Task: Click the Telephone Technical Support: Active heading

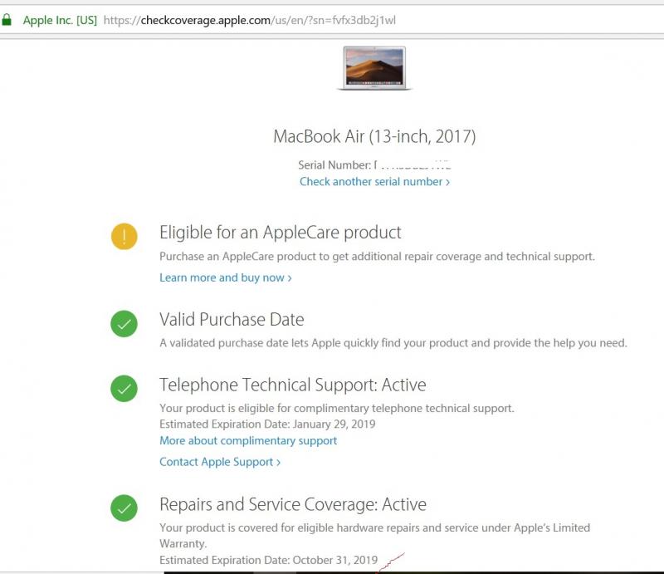Action: point(293,385)
